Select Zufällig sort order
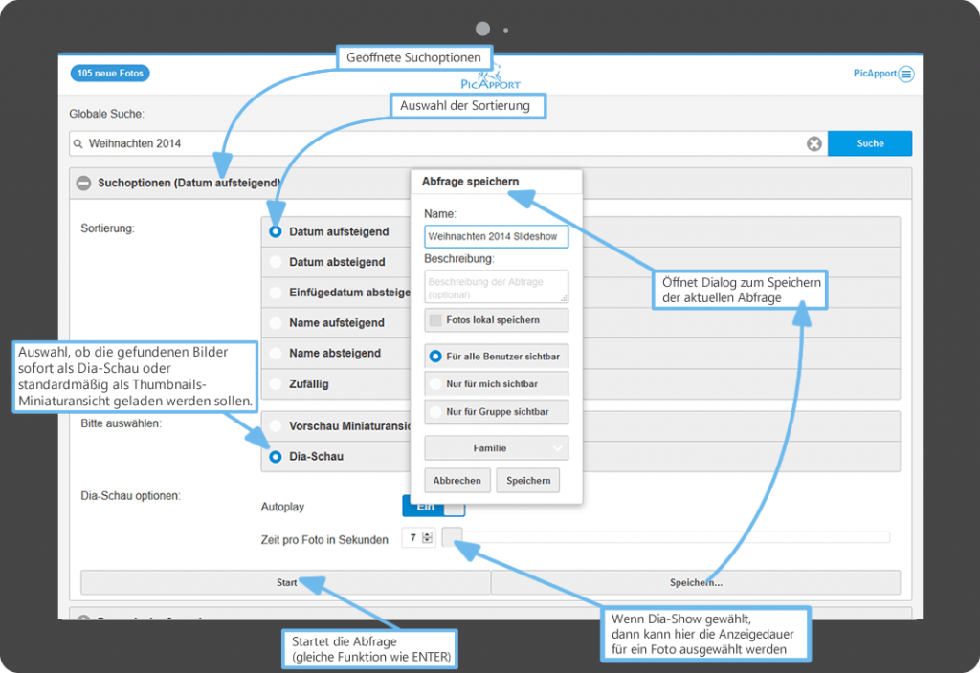The height and width of the screenshot is (673, 980). coord(276,384)
